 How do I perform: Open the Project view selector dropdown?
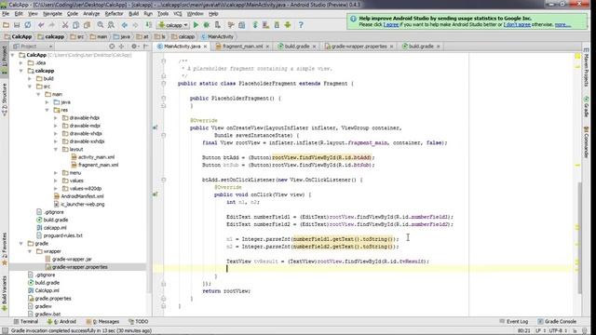[33, 47]
